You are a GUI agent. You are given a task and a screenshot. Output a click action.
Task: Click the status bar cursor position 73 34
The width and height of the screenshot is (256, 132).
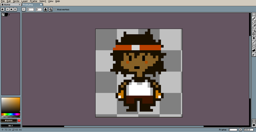tap(6, 130)
